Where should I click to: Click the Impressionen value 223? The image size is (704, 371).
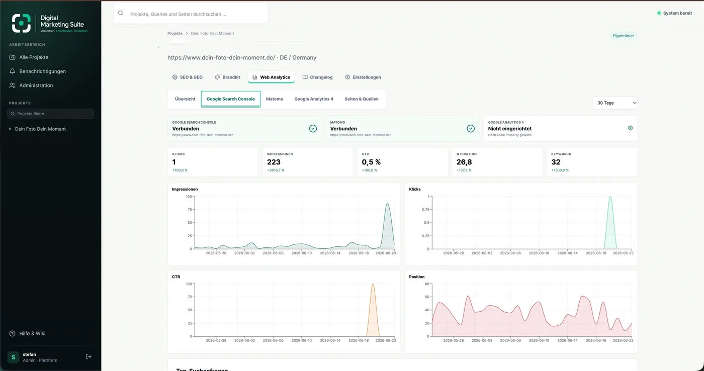coord(274,162)
